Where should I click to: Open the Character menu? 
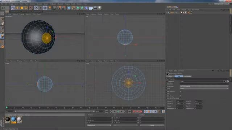(x=61, y=4)
